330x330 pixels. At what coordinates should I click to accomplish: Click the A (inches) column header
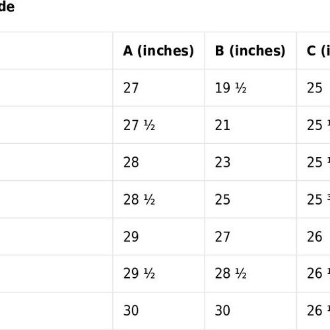[x=158, y=51]
